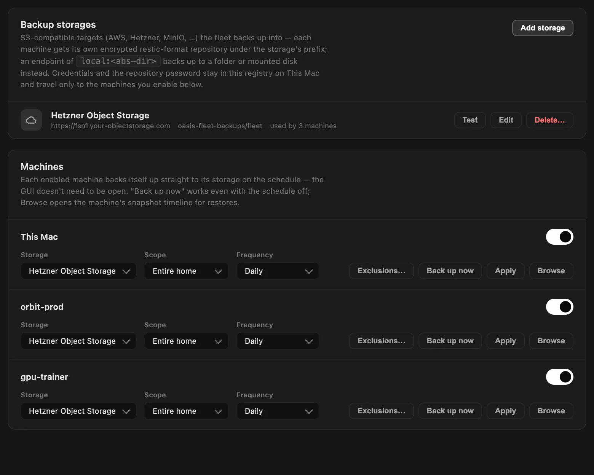
Task: Toggle the orbit-prod backup switch
Action: pos(559,307)
